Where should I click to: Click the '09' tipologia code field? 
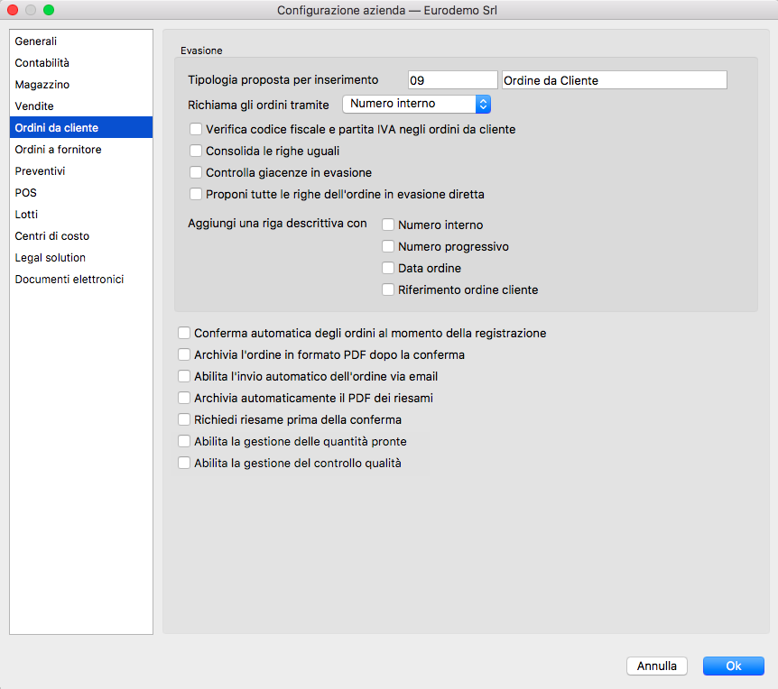(x=452, y=80)
